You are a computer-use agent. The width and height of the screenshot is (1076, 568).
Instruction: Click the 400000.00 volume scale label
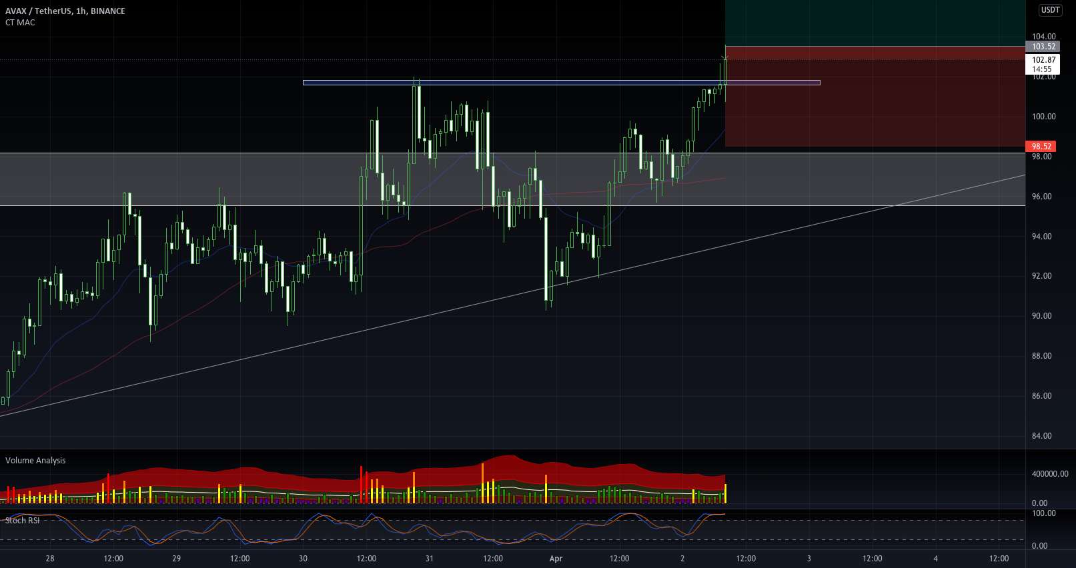(x=1050, y=474)
